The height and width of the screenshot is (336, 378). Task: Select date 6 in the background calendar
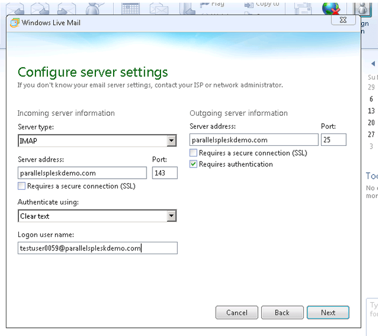[x=371, y=99]
